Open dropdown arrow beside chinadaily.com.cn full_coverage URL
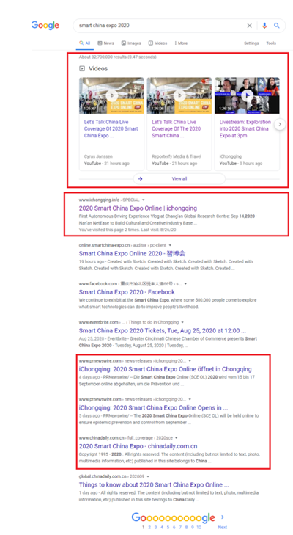This screenshot has width=293, height=535. (x=176, y=438)
